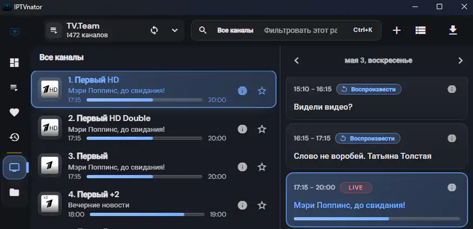Focus the 'Фильтровать этот раздел' filter field
473x229 pixels.
(x=301, y=30)
